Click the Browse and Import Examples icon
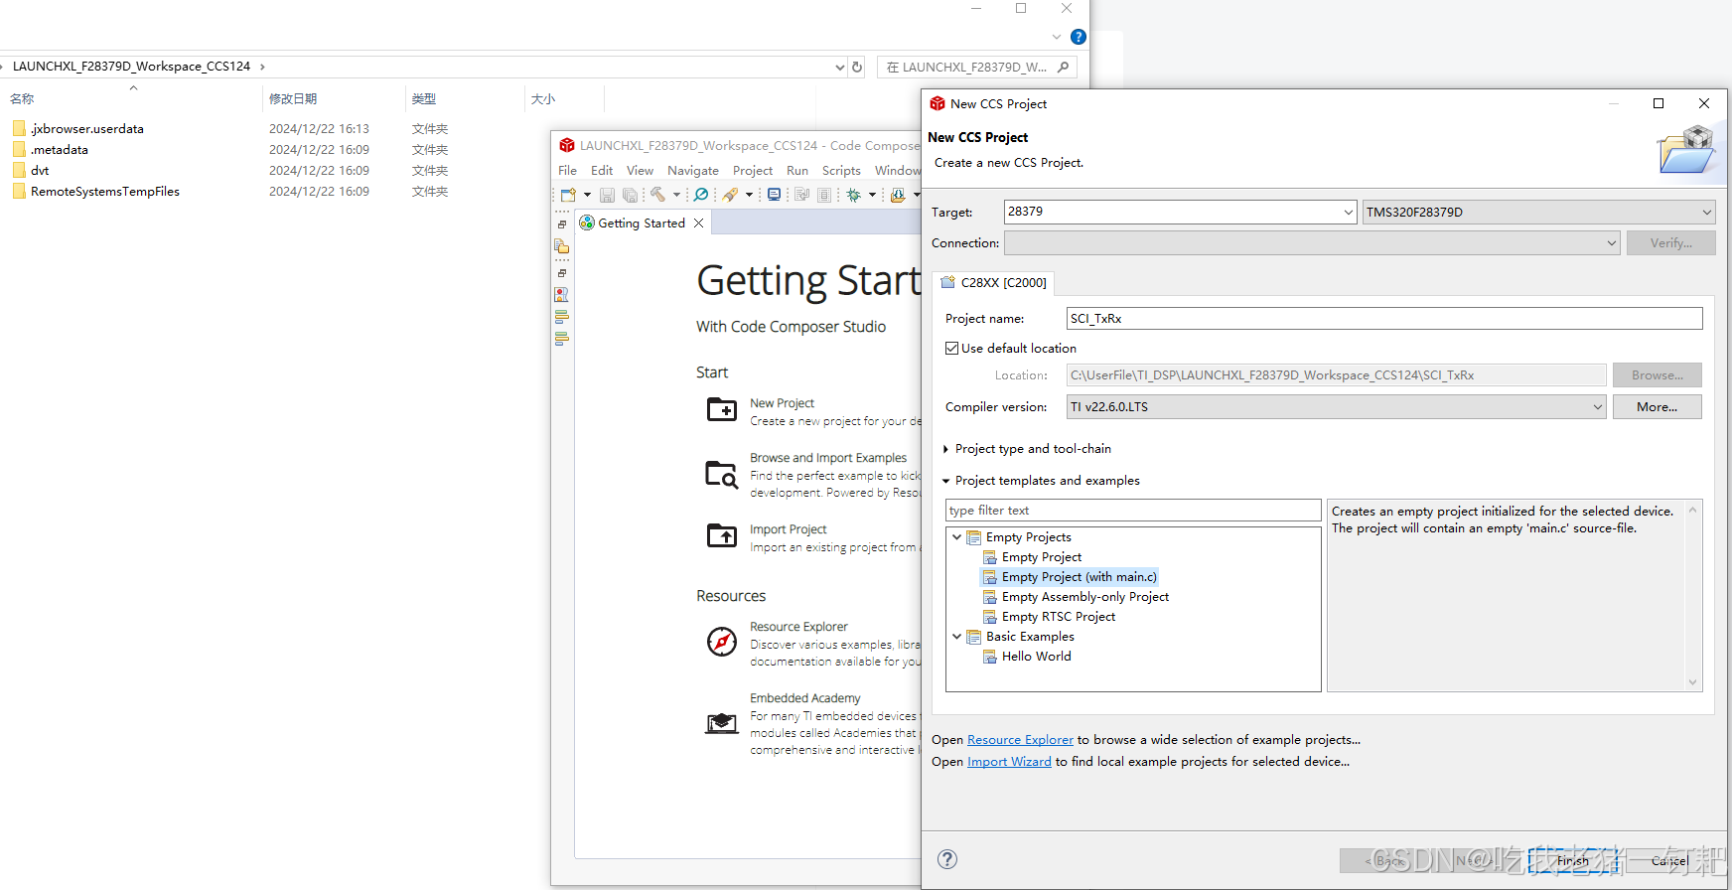This screenshot has width=1732, height=890. pyautogui.click(x=722, y=475)
